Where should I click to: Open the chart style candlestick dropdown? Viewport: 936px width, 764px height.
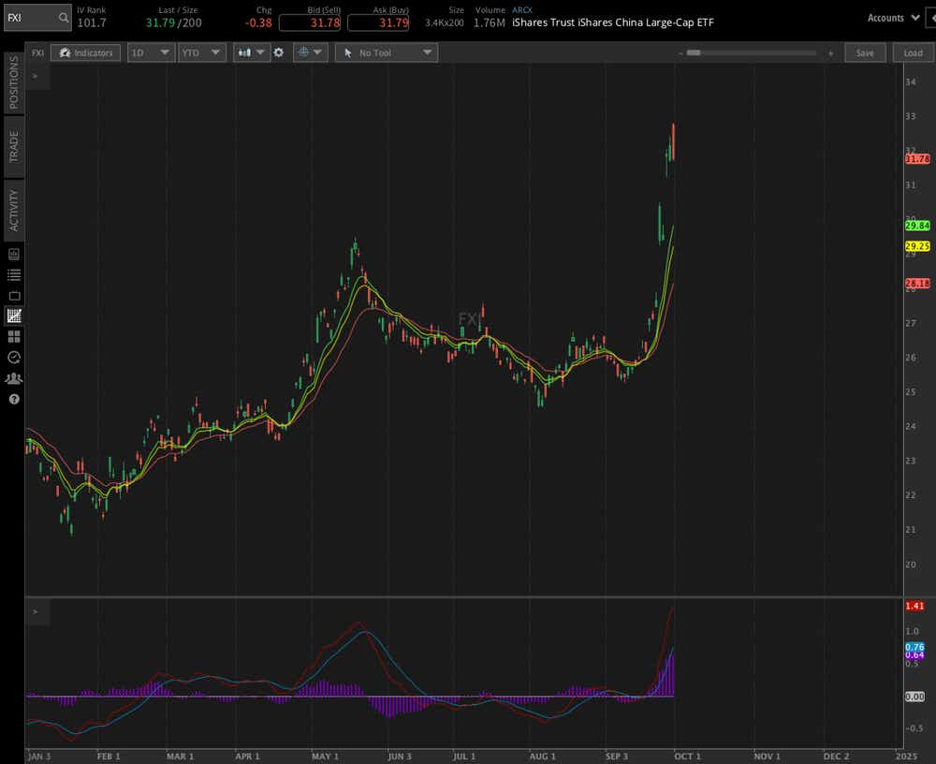point(251,53)
